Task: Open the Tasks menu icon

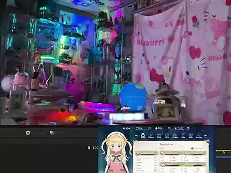Action: (183, 136)
